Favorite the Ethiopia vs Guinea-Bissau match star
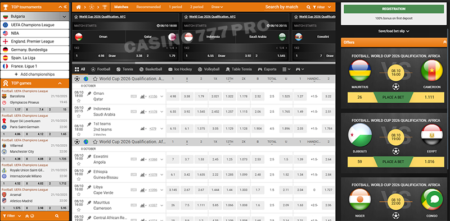Image resolution: width=450 pixels, height=221 pixels. click(79, 179)
